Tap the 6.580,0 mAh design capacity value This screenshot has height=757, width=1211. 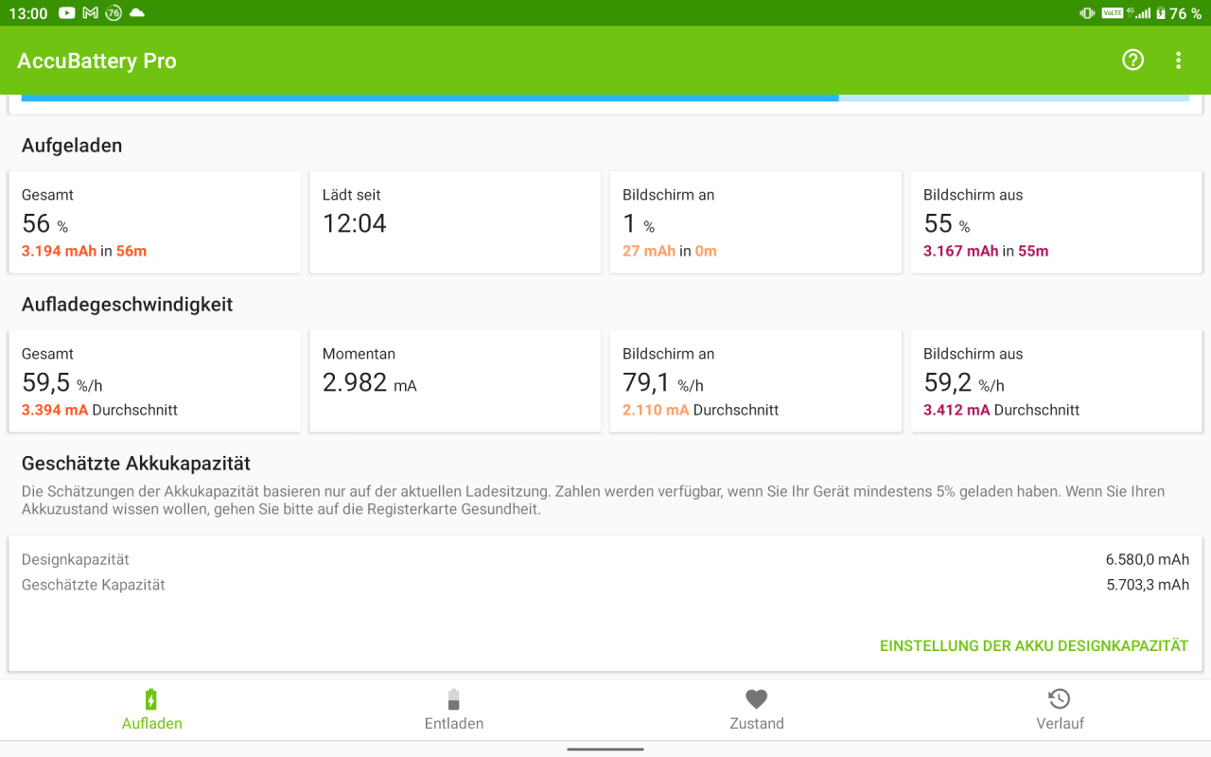1148,559
